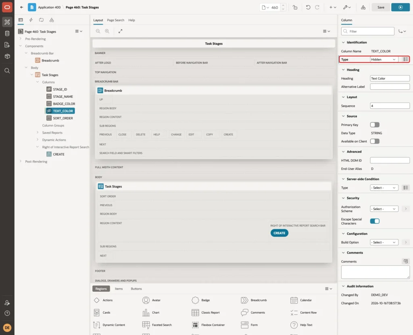This screenshot has height=335, width=413.
Task: Toggle Available on Client switch
Action: (375, 141)
